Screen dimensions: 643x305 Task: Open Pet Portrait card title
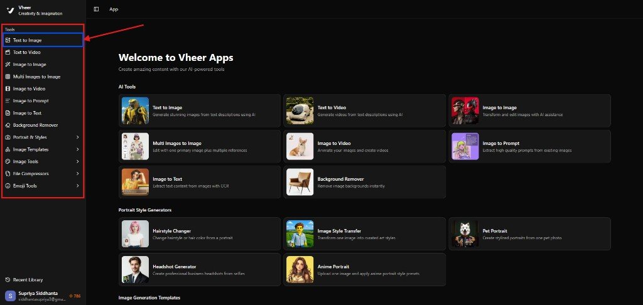pos(495,231)
